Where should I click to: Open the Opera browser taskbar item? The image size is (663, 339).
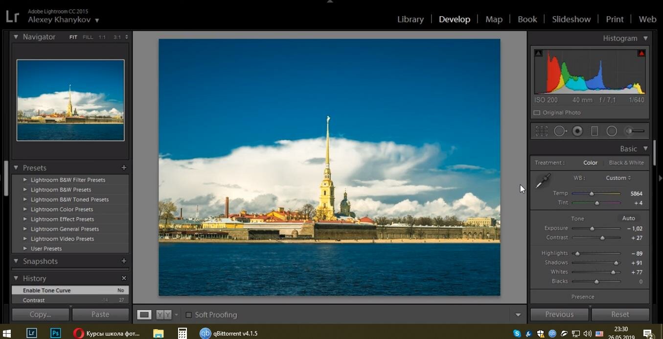pyautogui.click(x=106, y=333)
